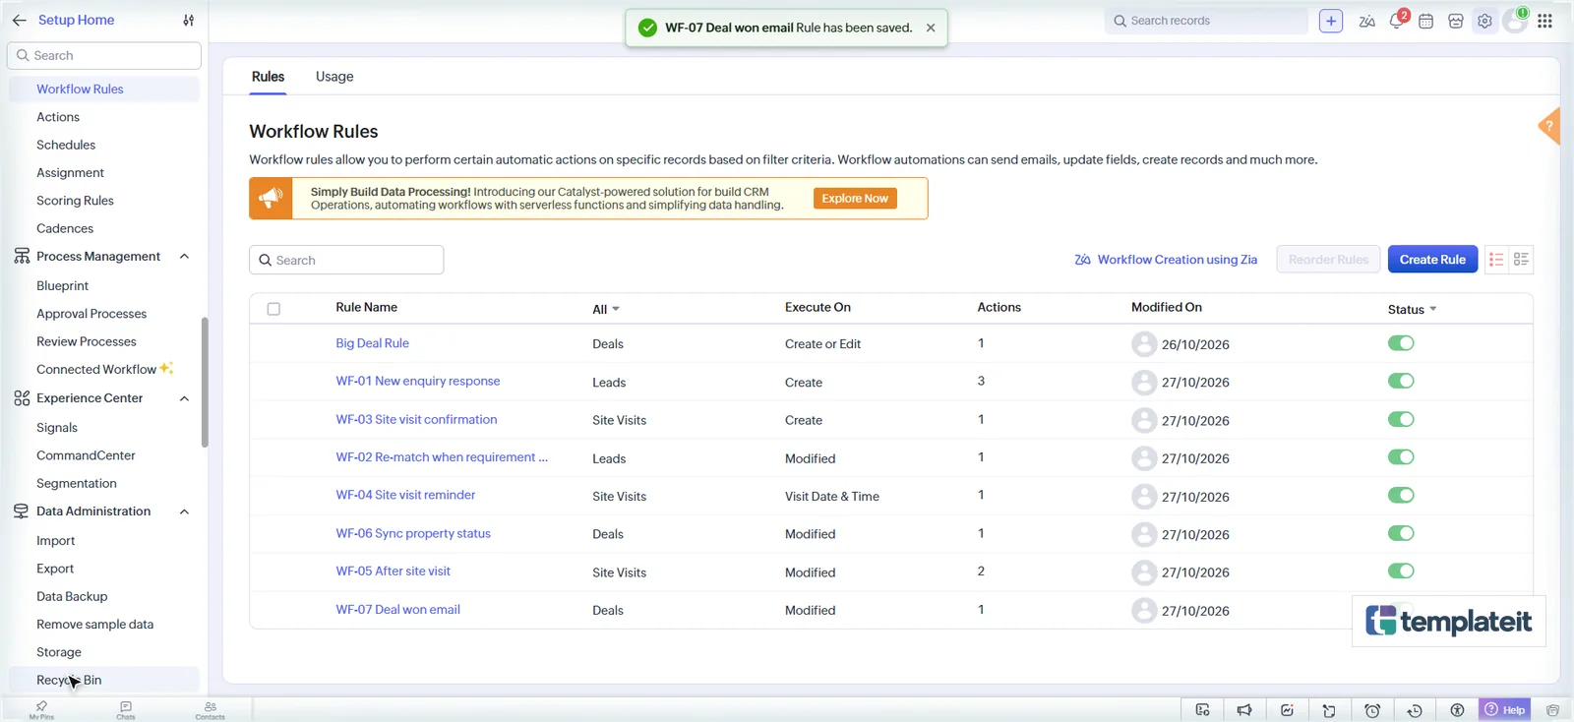Image resolution: width=1574 pixels, height=722 pixels.
Task: Disable the WF-06 Sync property status rule
Action: [x=1401, y=533]
